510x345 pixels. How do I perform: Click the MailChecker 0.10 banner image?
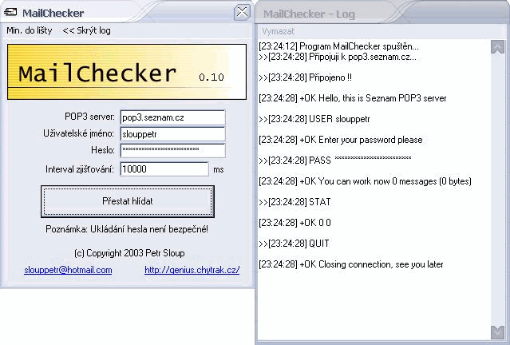127,72
